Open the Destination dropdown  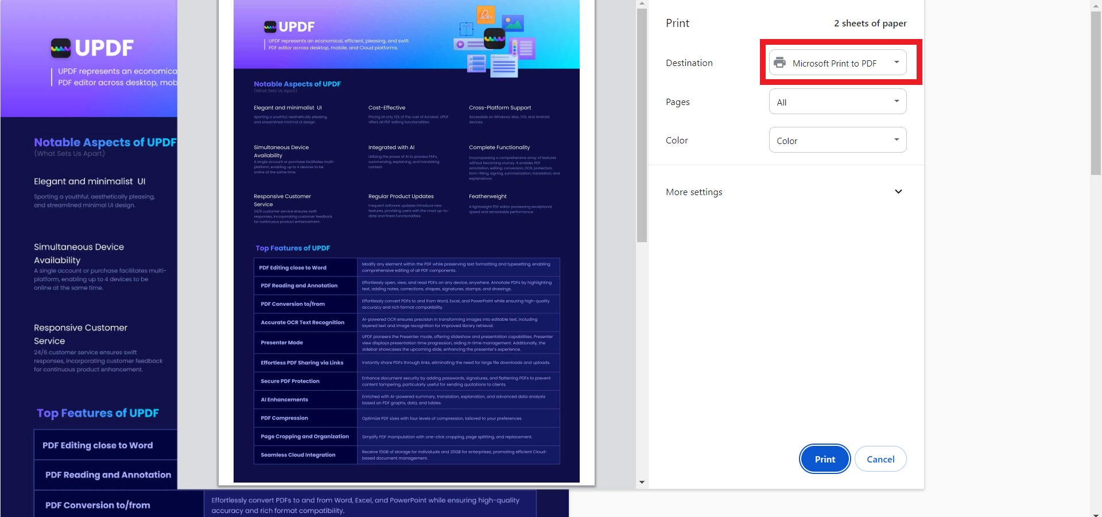837,62
